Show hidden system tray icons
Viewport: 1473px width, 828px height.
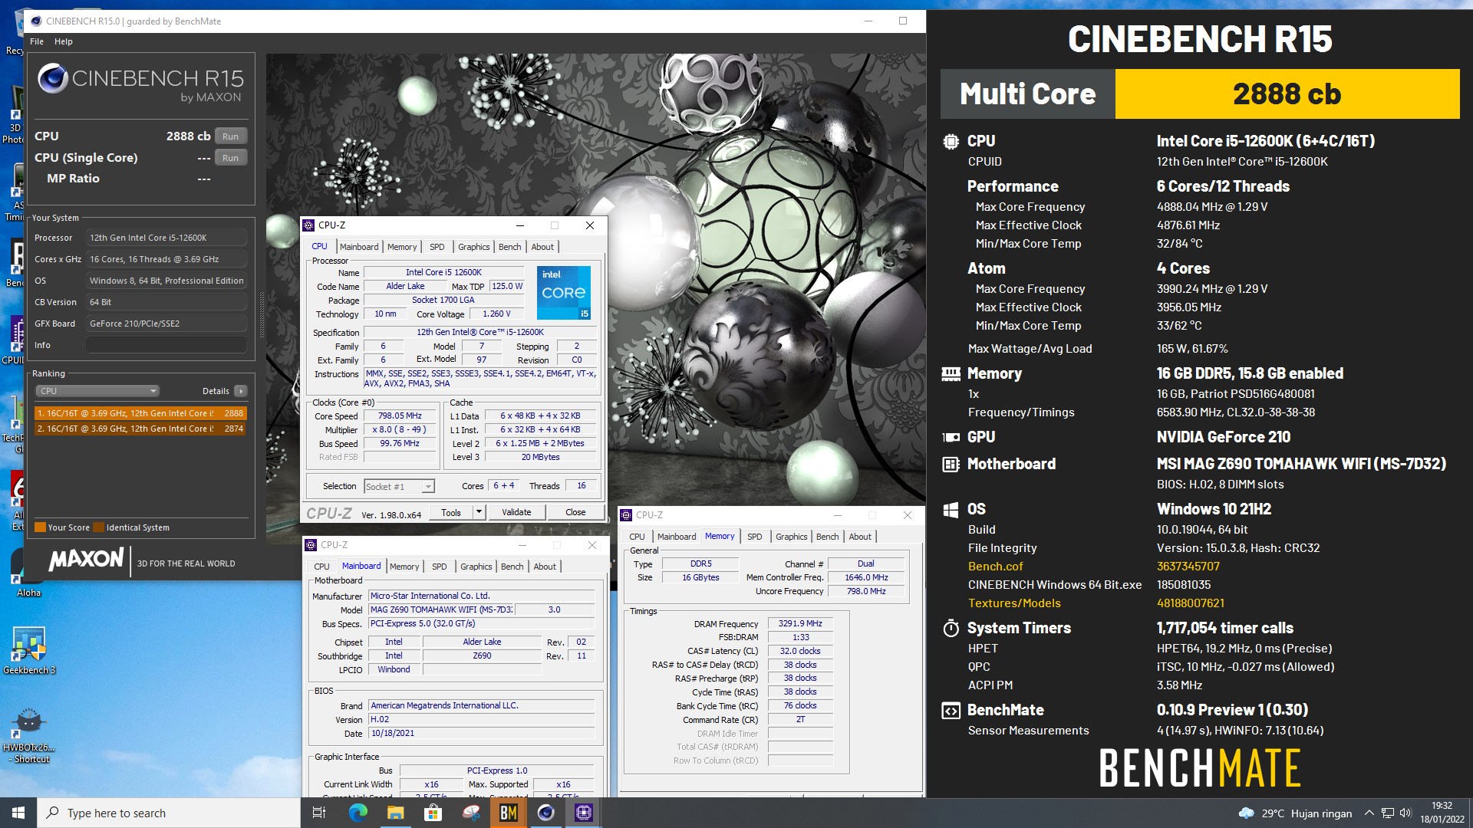coord(1369,813)
